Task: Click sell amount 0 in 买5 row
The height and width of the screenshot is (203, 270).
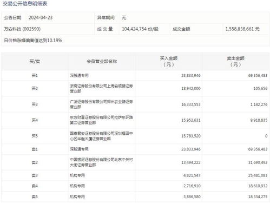Action: point(266,136)
